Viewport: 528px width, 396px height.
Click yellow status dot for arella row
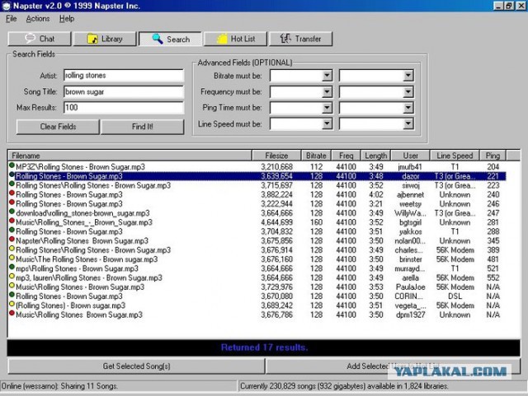point(12,277)
